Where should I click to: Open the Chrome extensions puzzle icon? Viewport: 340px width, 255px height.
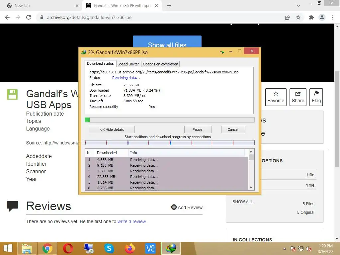coord(311,17)
